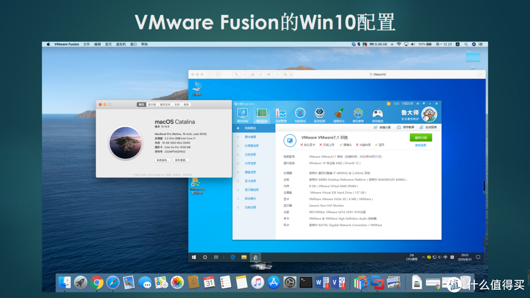Click the Windows Start button
The width and height of the screenshot is (530, 298).
pos(194,257)
